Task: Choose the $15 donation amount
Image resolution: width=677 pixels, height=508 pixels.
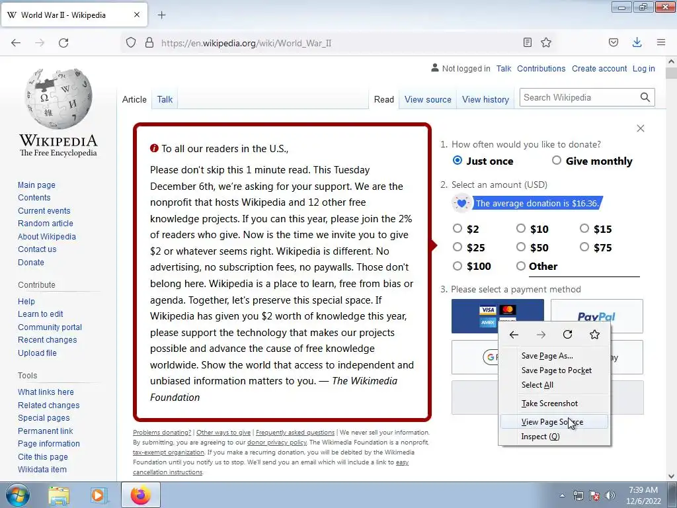Action: pyautogui.click(x=584, y=228)
